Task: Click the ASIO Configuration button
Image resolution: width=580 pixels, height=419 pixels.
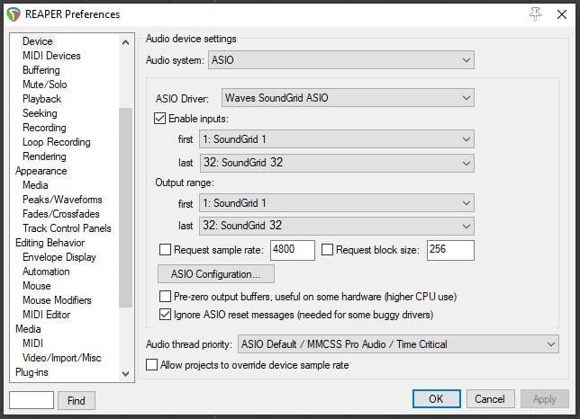Action: pyautogui.click(x=216, y=274)
